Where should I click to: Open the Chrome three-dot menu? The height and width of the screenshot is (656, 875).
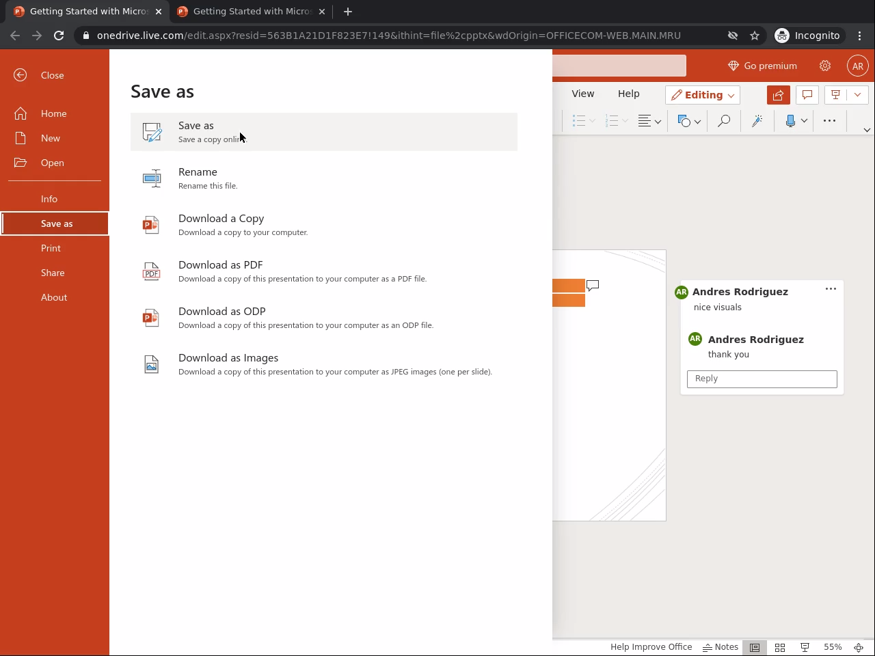(x=860, y=36)
